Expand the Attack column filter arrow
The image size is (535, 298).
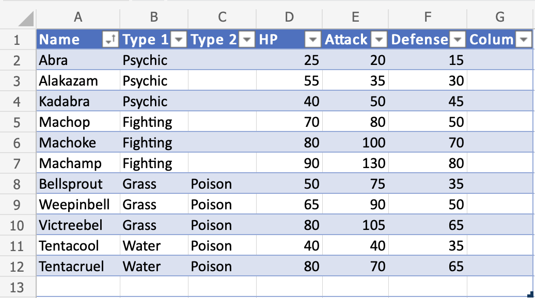380,40
